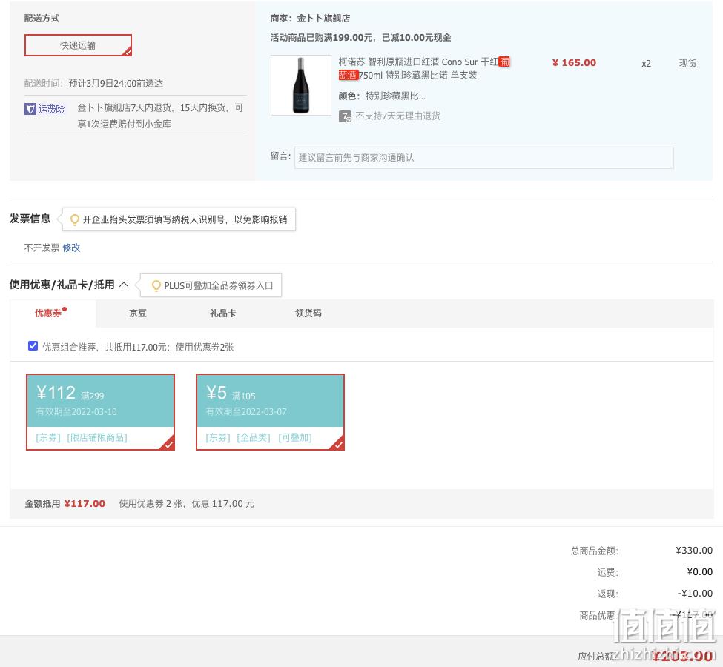This screenshot has height=667, width=723.
Task: Open the 柯诺苏 wine product title
Action: pos(424,68)
